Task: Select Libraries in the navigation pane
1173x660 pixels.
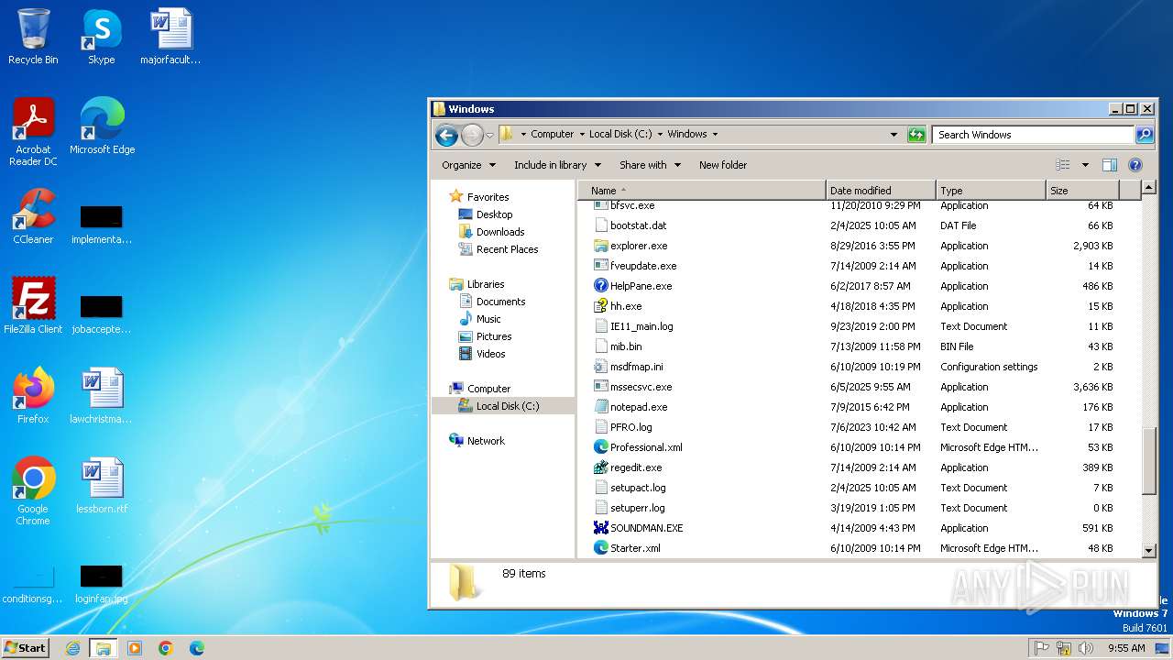Action: 486,284
